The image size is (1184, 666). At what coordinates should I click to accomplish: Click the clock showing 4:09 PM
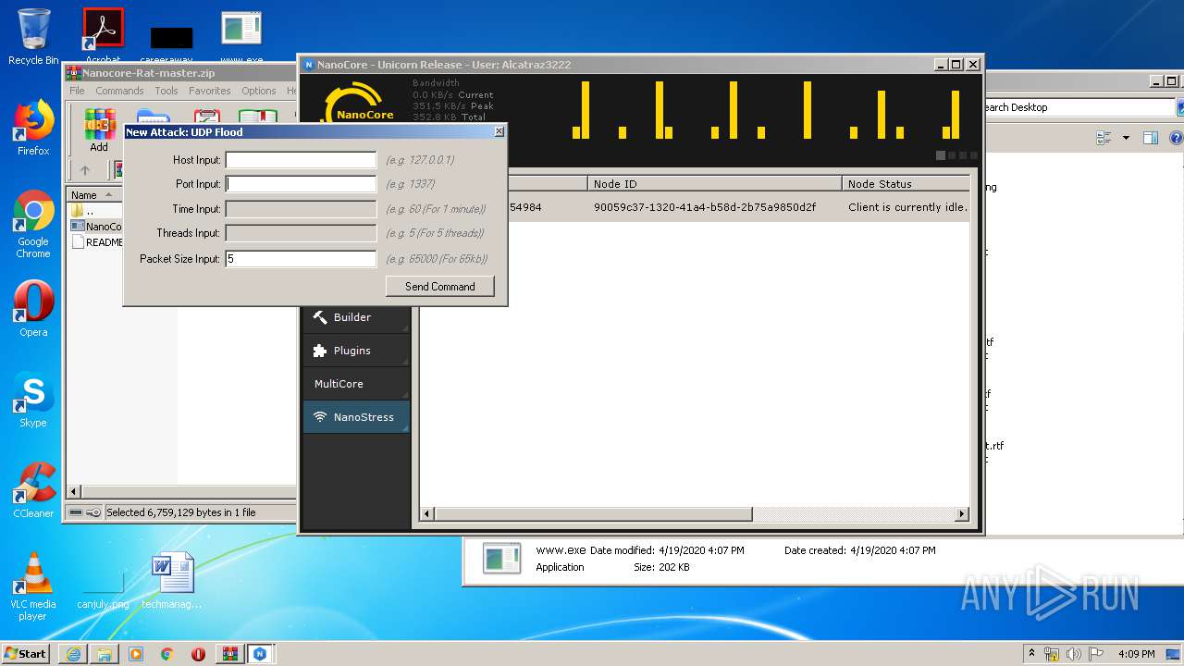[x=1136, y=654]
